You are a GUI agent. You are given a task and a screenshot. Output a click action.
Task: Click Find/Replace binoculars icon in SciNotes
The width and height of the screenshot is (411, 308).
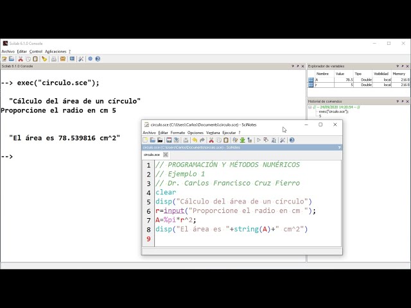(x=235, y=140)
